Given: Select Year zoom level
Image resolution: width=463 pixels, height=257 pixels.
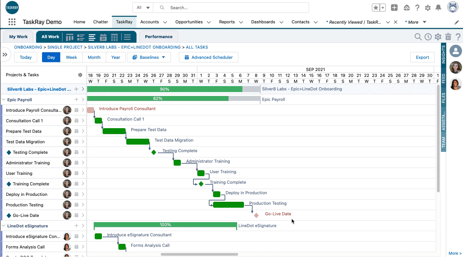Looking at the screenshot, I should pos(116,57).
